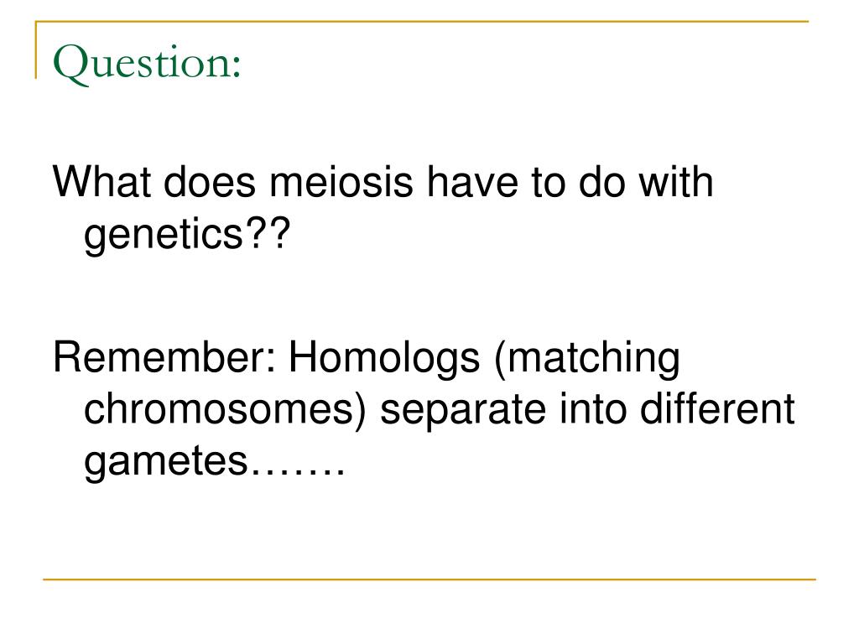This screenshot has width=859, height=644.
Task: Click the green "Question:" slide title
Action: tap(147, 64)
